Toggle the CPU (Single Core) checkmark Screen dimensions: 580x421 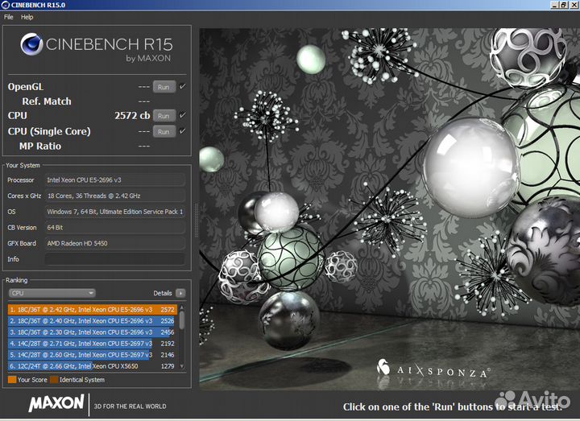point(183,131)
